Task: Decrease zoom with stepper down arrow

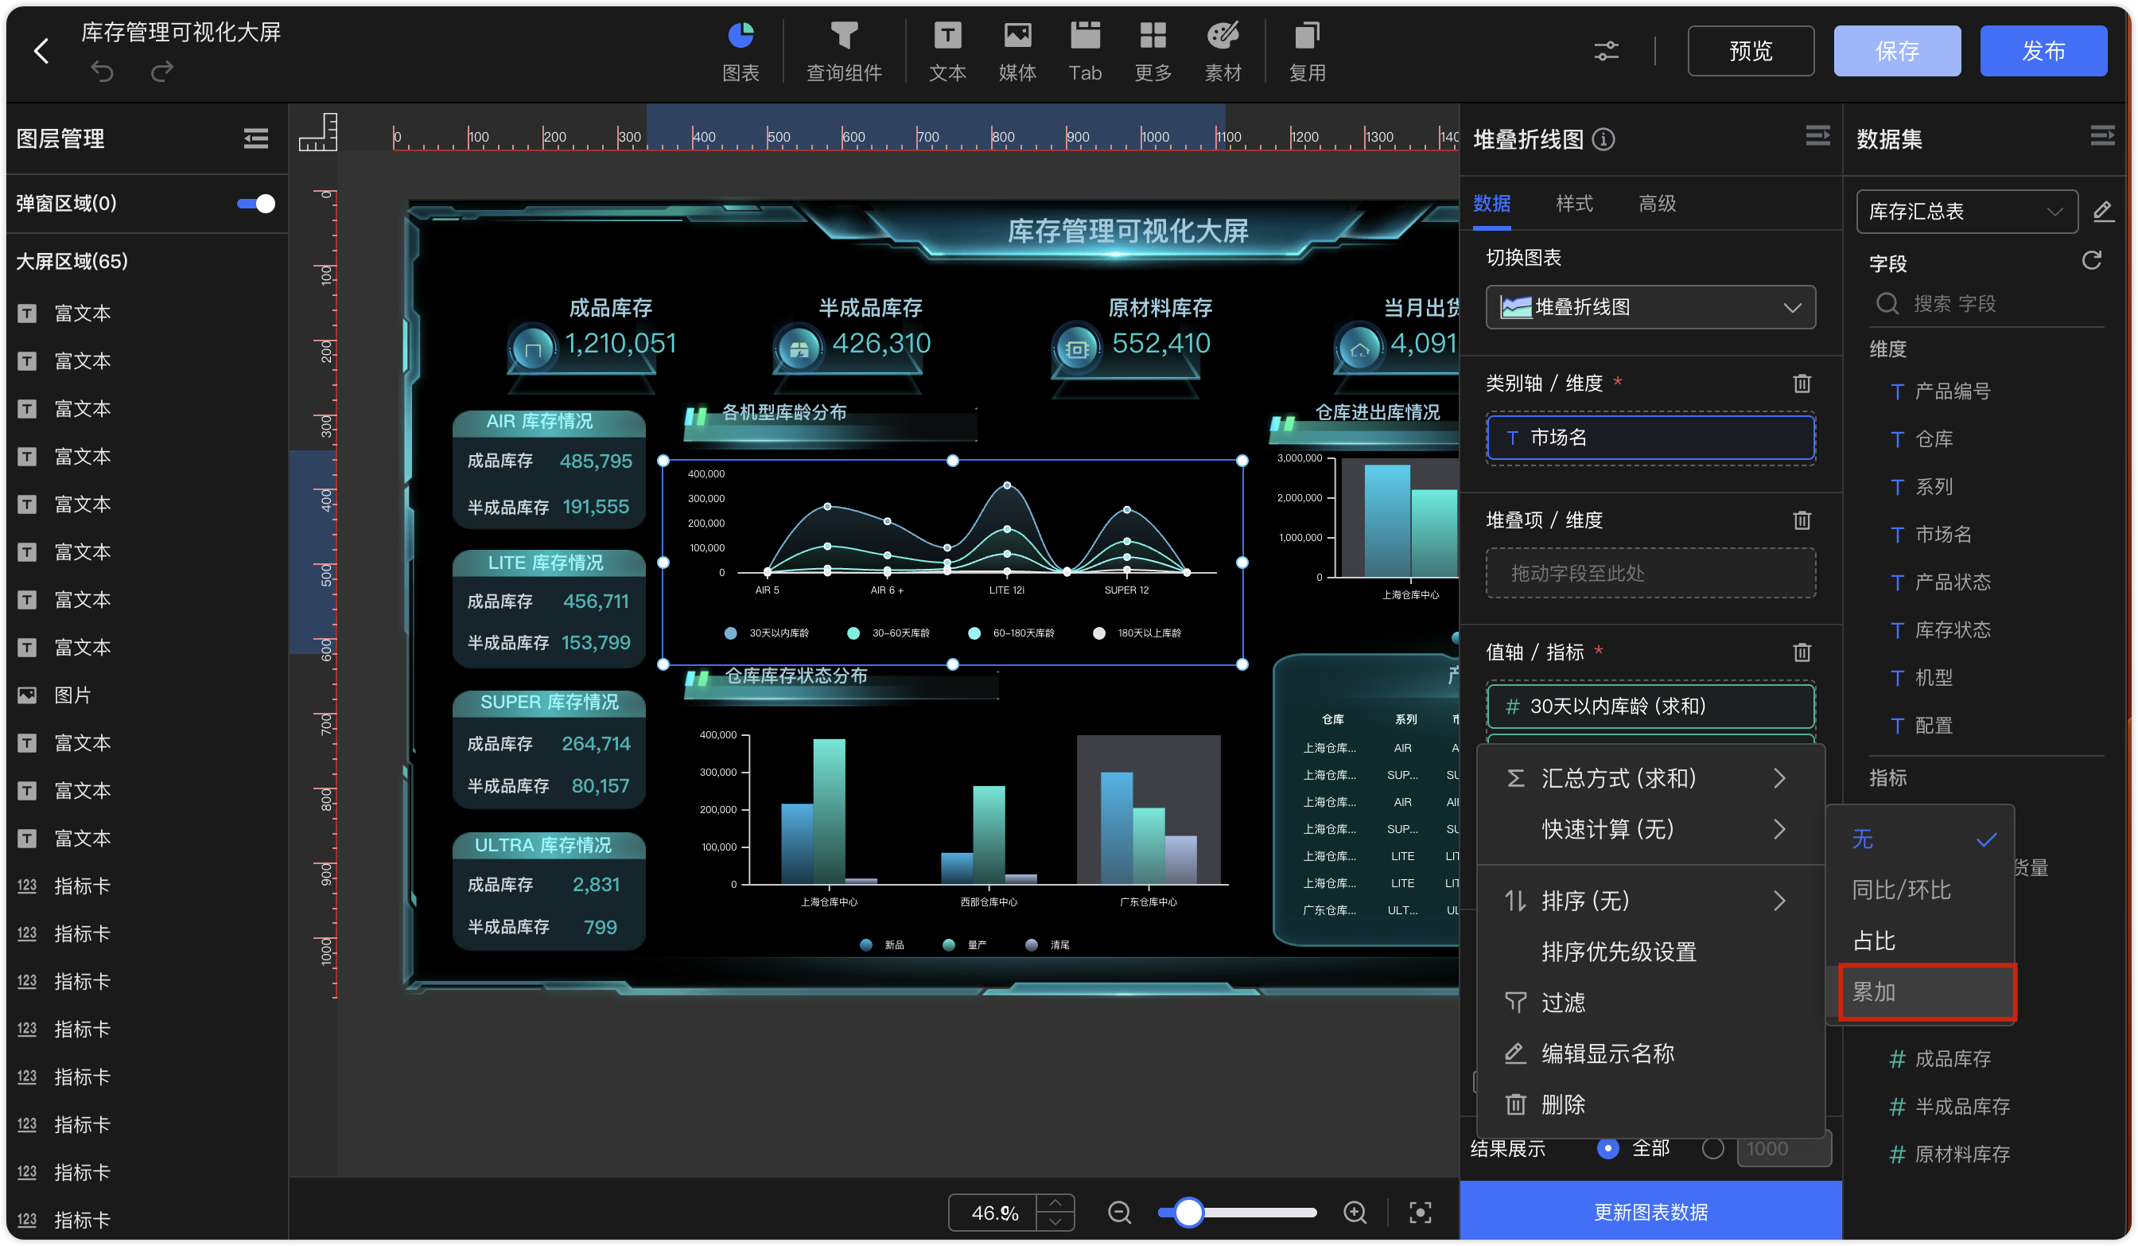Action: coord(1055,1222)
